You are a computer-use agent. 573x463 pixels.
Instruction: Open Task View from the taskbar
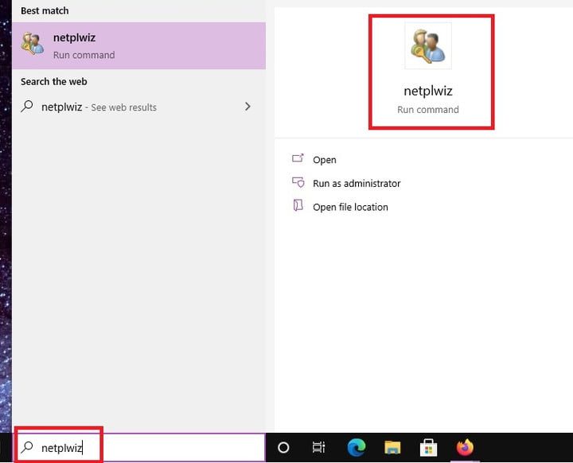coord(318,447)
